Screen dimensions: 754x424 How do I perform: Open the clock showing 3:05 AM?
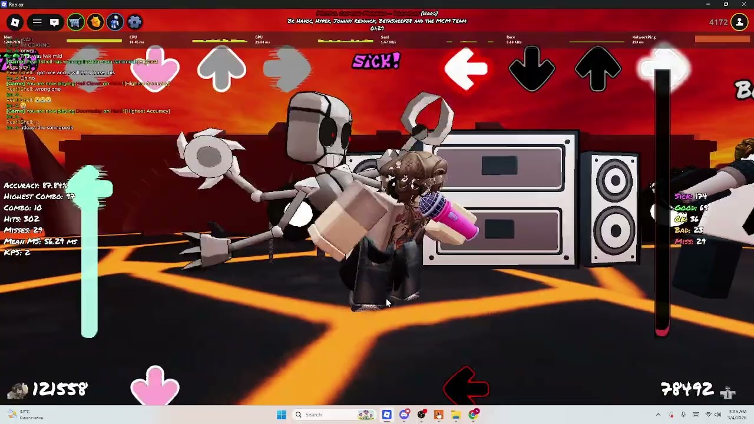[x=738, y=415]
